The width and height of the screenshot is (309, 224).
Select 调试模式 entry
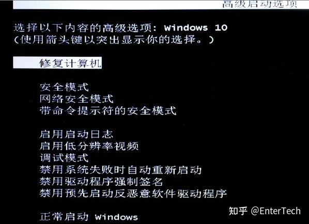pyautogui.click(x=64, y=158)
